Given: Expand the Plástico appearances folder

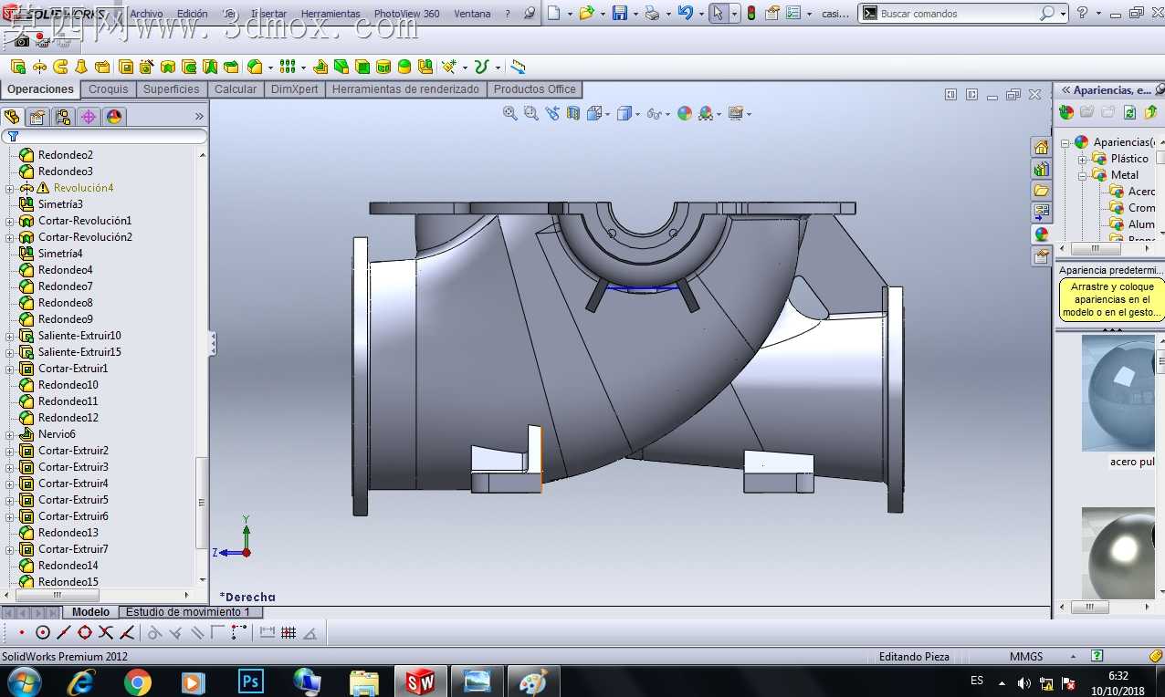Looking at the screenshot, I should pos(1082,159).
